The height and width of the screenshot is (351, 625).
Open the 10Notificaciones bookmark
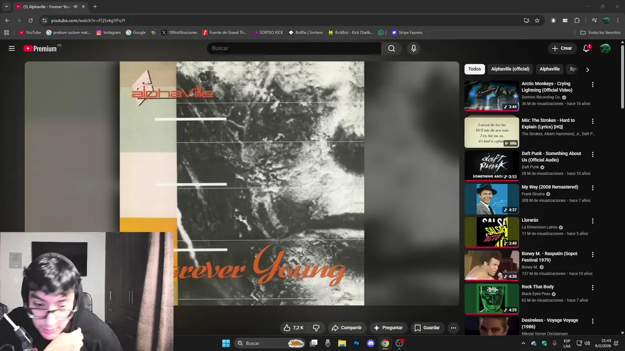click(179, 33)
